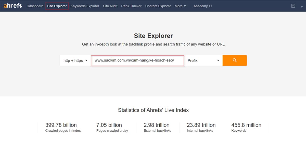This screenshot has width=306, height=149.
Task: Open the 'http + https' protocol dropdown
Action: pyautogui.click(x=75, y=60)
